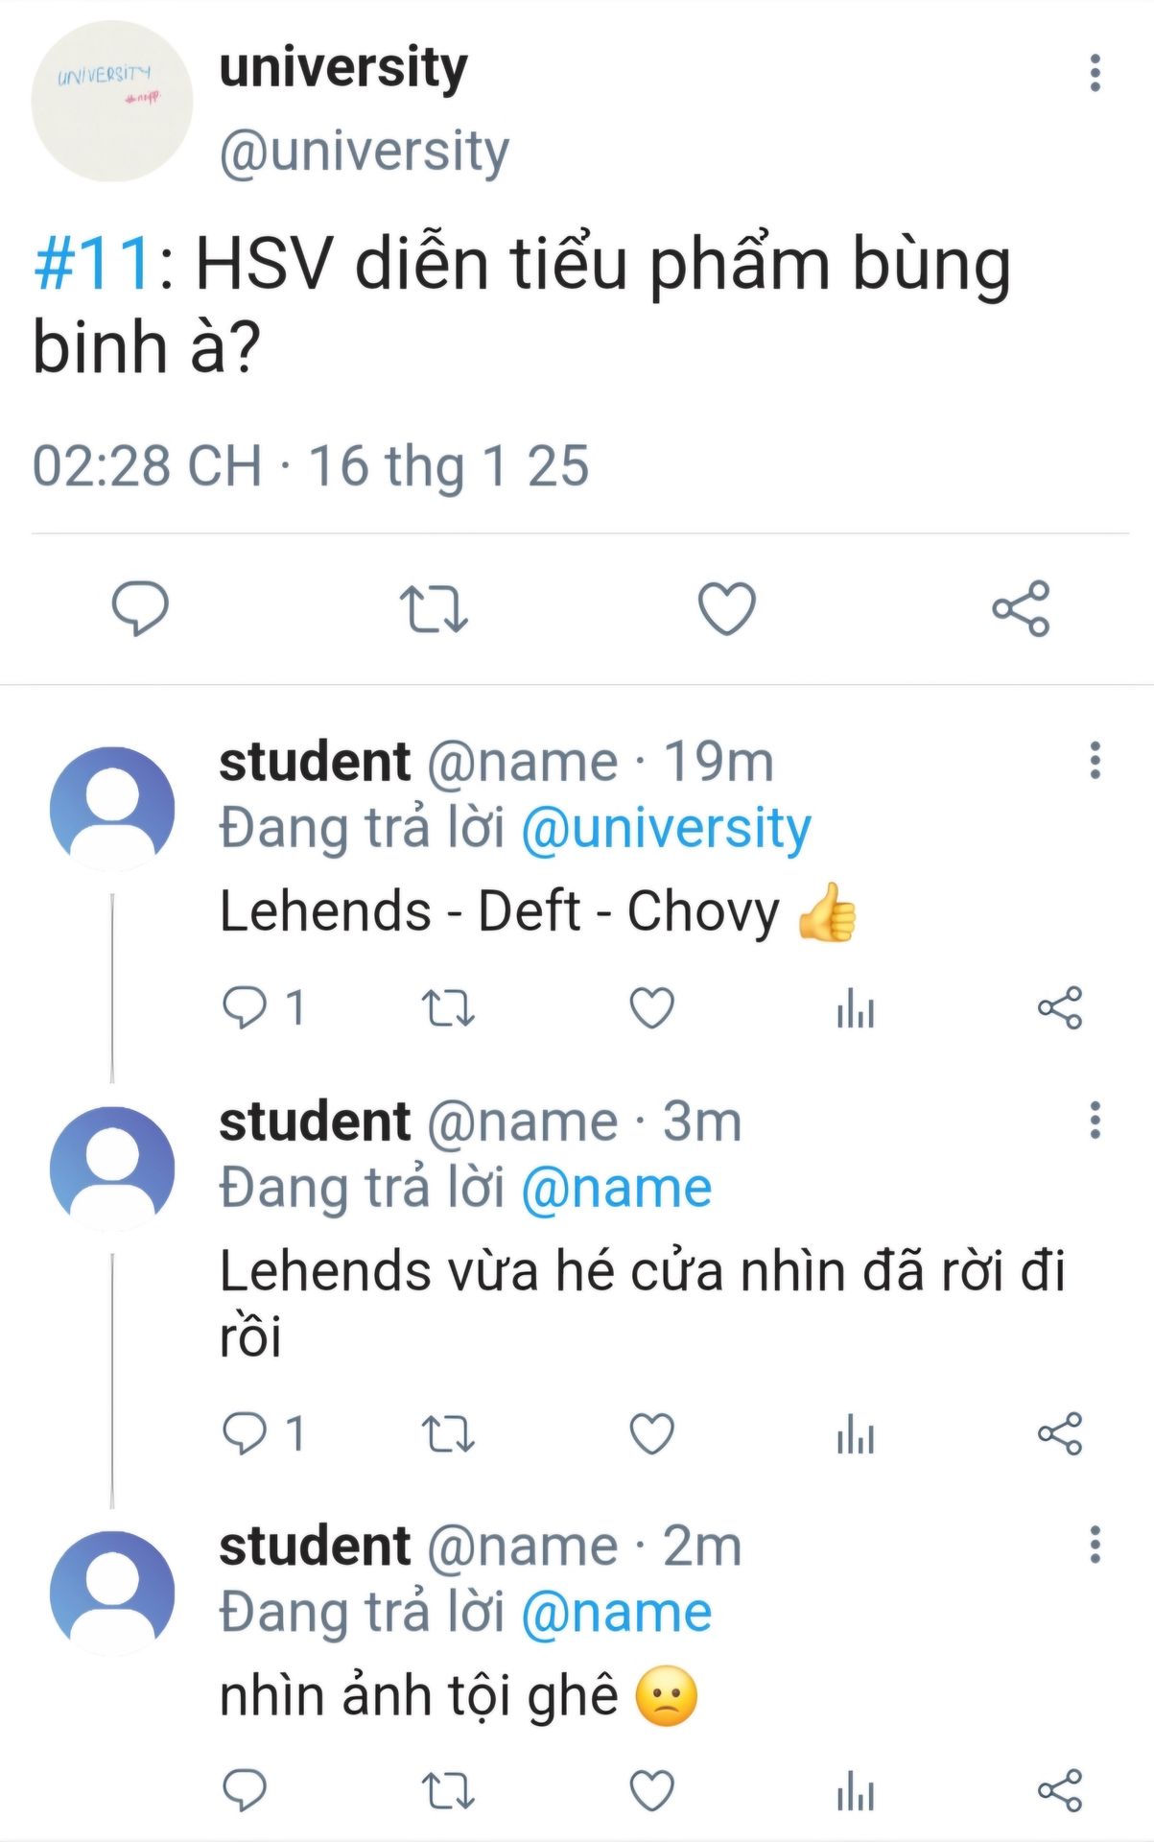View analytics of the 19m reply
Image resolution: width=1154 pixels, height=1842 pixels.
(x=856, y=1008)
